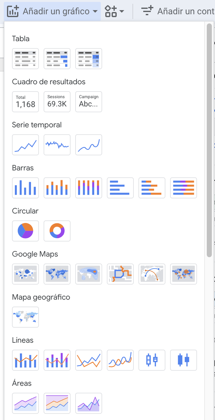Select the stacked column chart

pos(57,188)
